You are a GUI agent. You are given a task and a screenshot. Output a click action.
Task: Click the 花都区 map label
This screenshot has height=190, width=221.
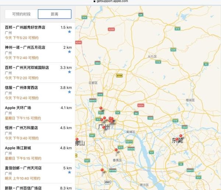click(x=93, y=83)
